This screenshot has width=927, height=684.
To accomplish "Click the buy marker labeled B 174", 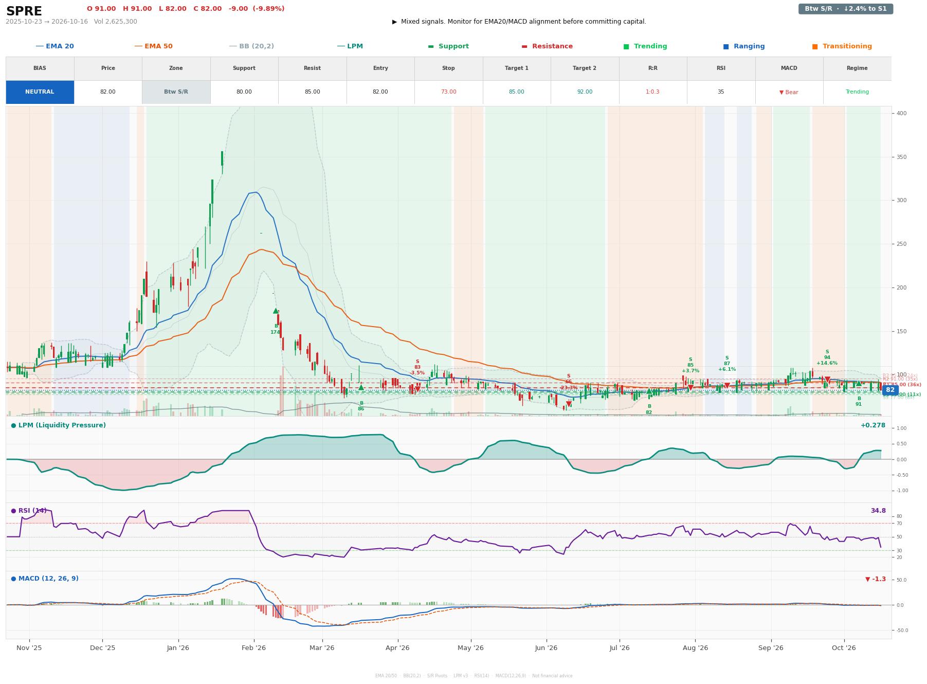I will pyautogui.click(x=276, y=311).
